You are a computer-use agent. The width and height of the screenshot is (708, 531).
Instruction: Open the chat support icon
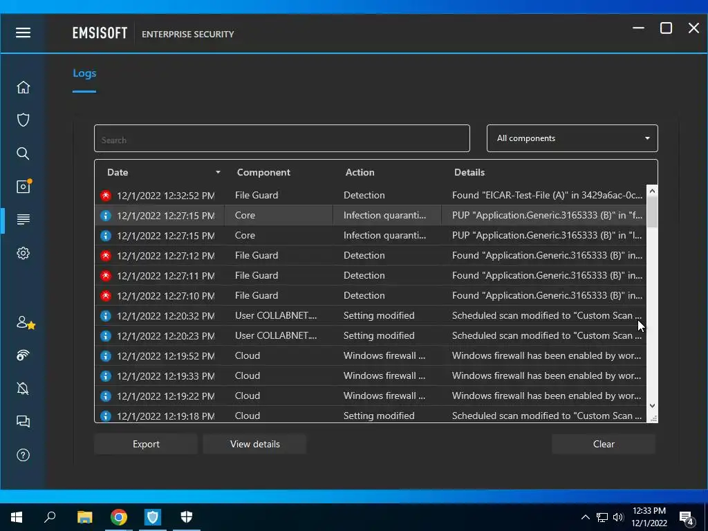pos(23,421)
